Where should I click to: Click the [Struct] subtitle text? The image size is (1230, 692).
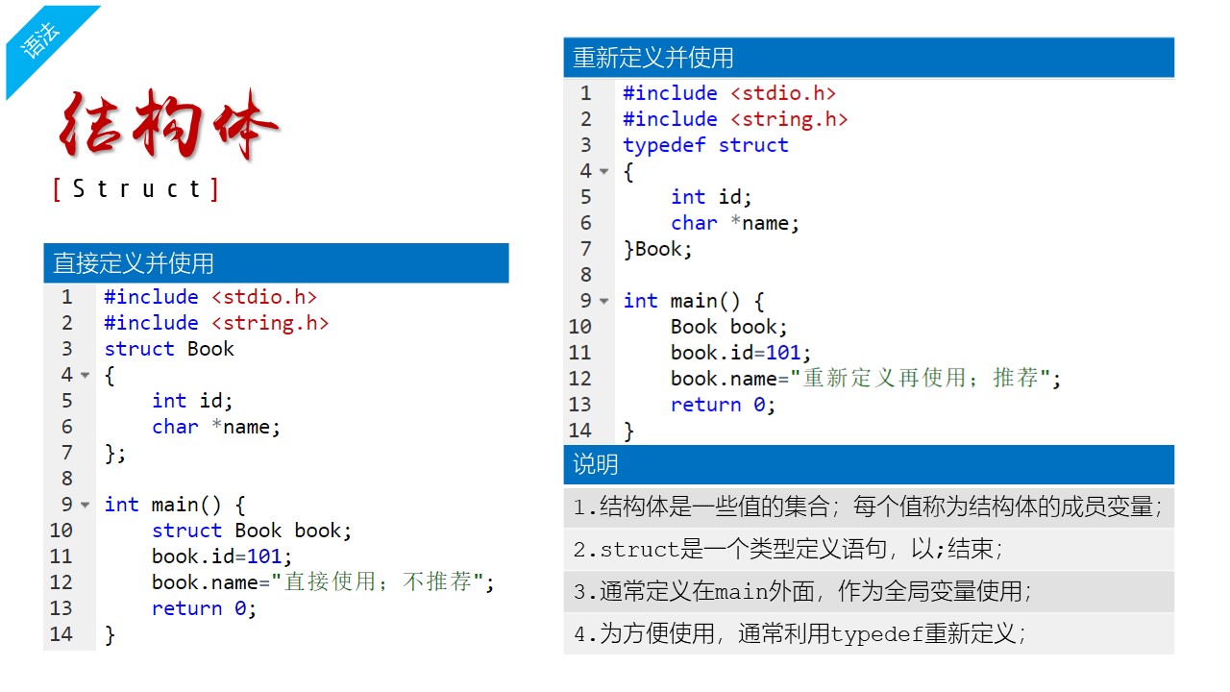[136, 188]
